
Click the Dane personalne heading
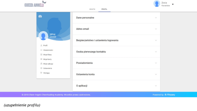85,18
